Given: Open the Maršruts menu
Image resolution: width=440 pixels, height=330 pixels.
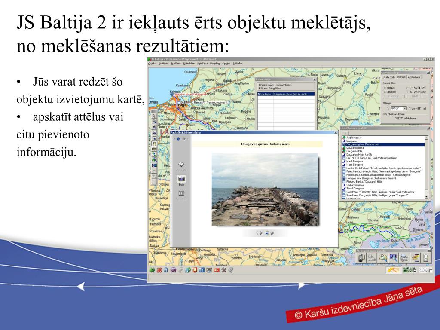Looking at the screenshot, I should 176,64.
